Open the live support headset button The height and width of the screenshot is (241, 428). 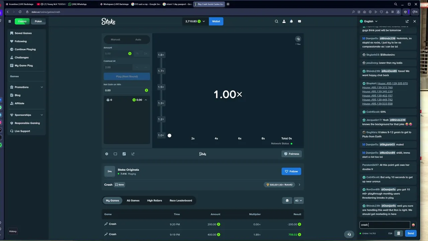coord(349,234)
